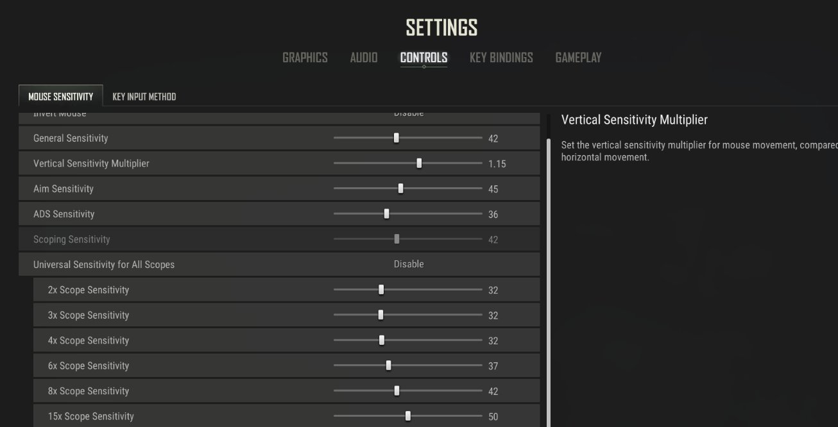Click the 2x Scope Sensitivity slider handle

pyautogui.click(x=381, y=290)
